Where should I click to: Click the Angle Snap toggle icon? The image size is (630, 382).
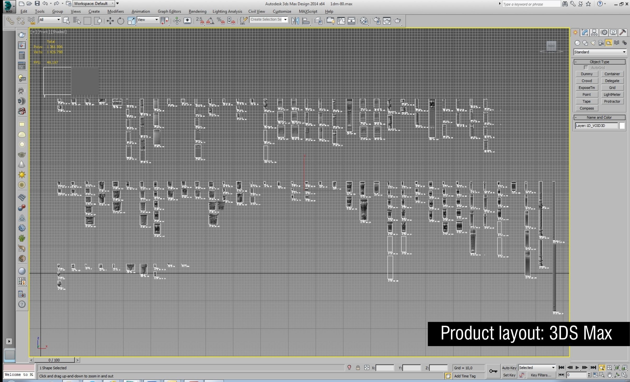pos(210,21)
